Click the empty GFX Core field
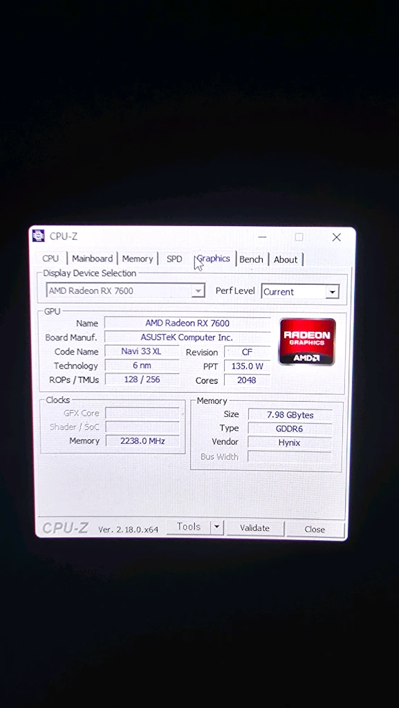Screen dimensions: 399x708 [142, 413]
